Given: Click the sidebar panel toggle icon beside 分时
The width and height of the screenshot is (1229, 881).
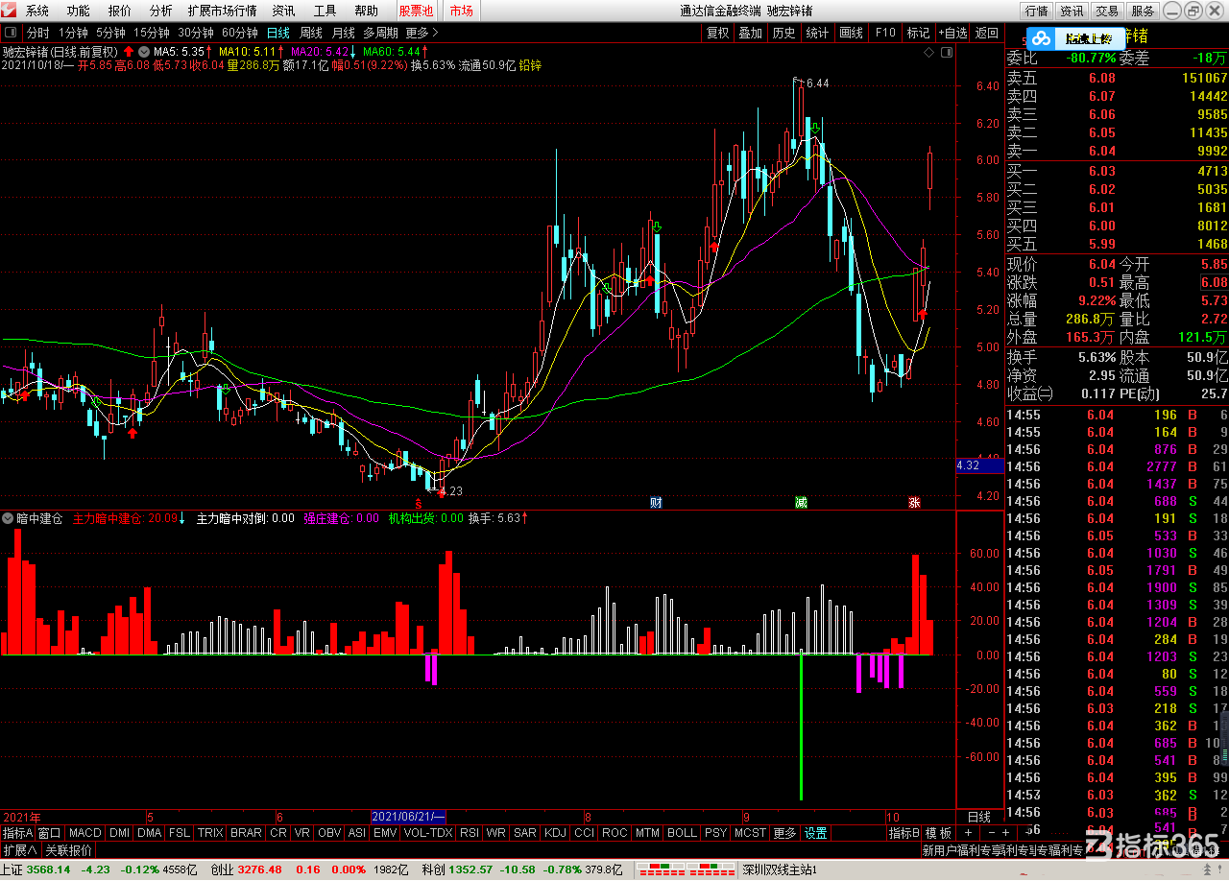Looking at the screenshot, I should 10,33.
